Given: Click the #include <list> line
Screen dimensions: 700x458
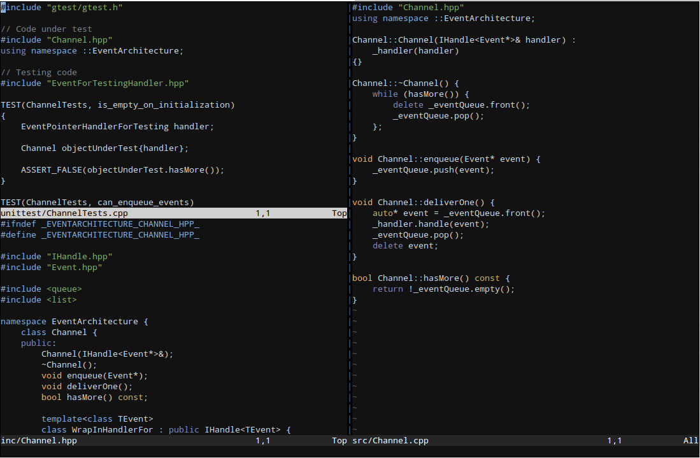Looking at the screenshot, I should coord(39,299).
